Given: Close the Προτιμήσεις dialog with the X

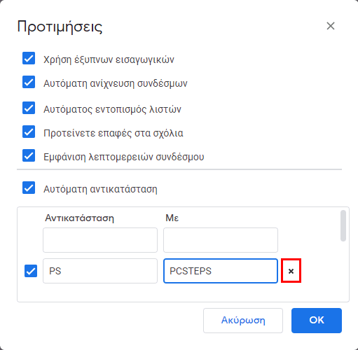Looking at the screenshot, I should (x=331, y=26).
